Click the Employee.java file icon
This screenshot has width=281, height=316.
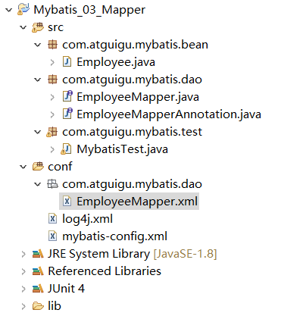67,62
